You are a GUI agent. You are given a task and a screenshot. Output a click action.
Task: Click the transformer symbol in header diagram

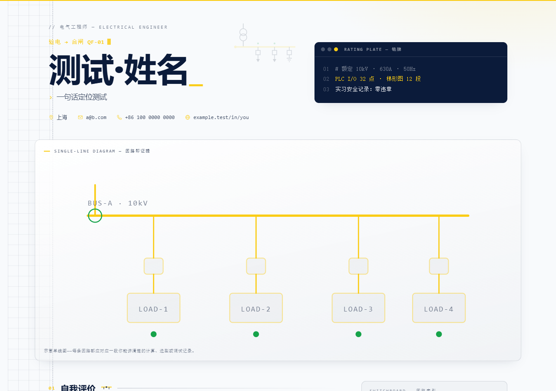243,35
